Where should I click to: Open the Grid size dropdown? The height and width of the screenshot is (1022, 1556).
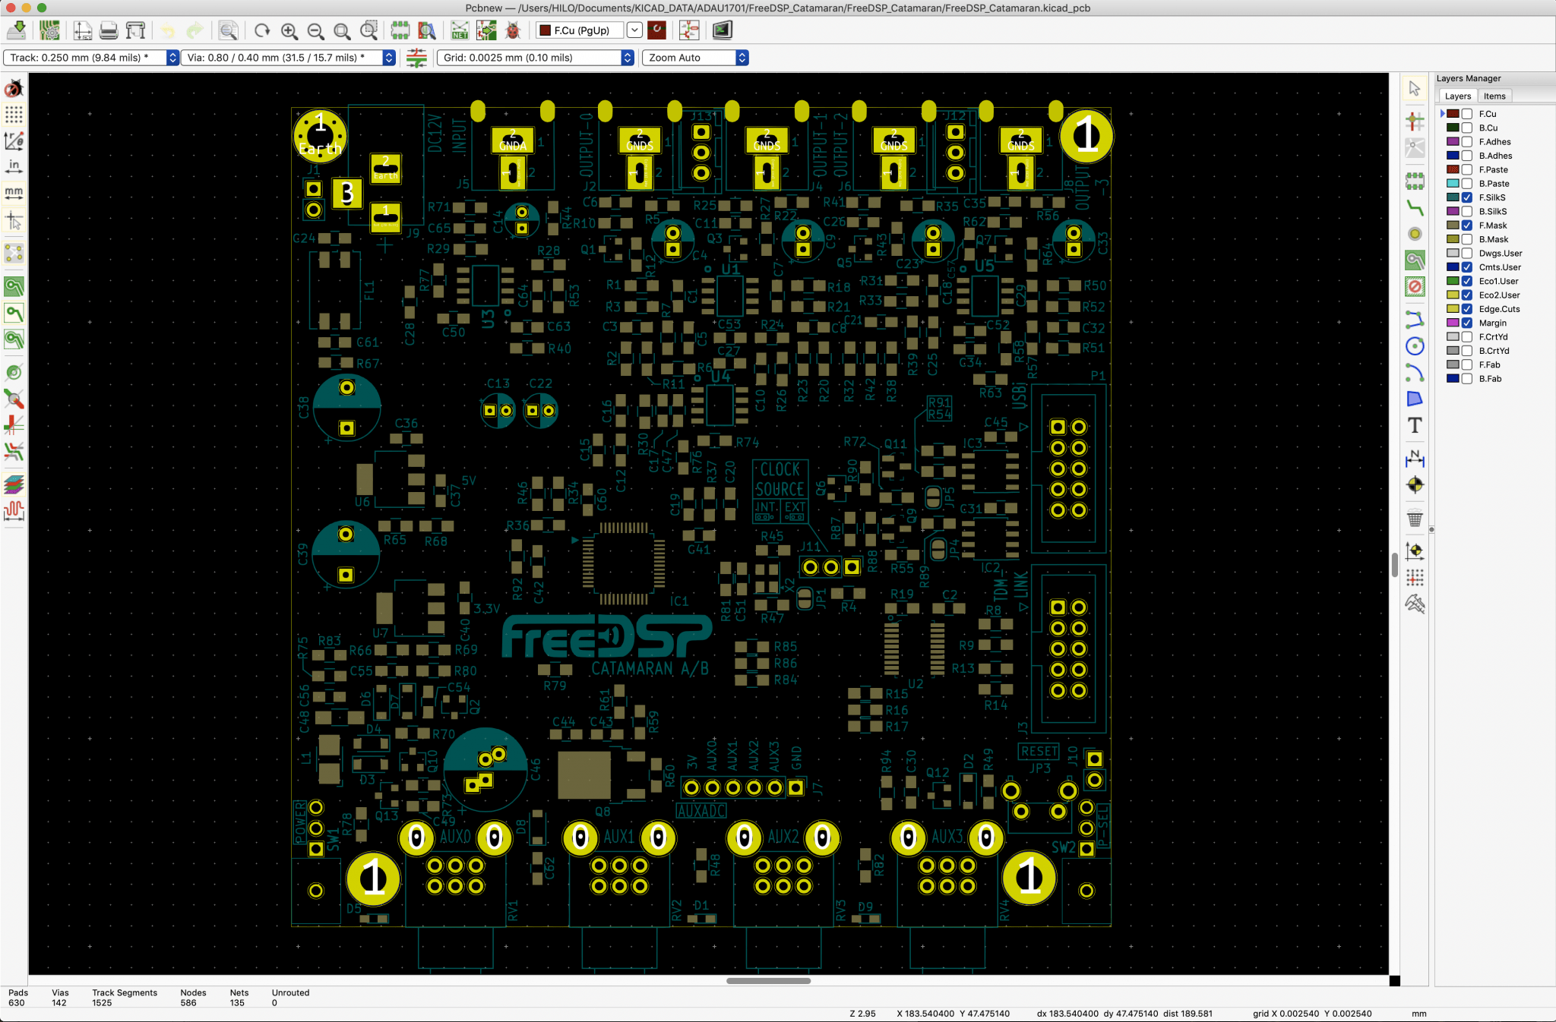click(535, 58)
